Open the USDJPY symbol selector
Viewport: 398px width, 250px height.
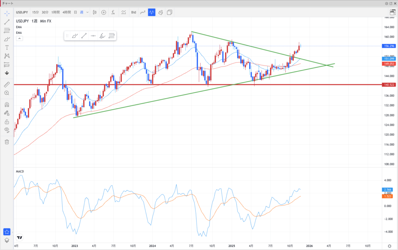click(x=21, y=12)
